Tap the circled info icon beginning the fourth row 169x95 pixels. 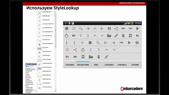[67, 50]
